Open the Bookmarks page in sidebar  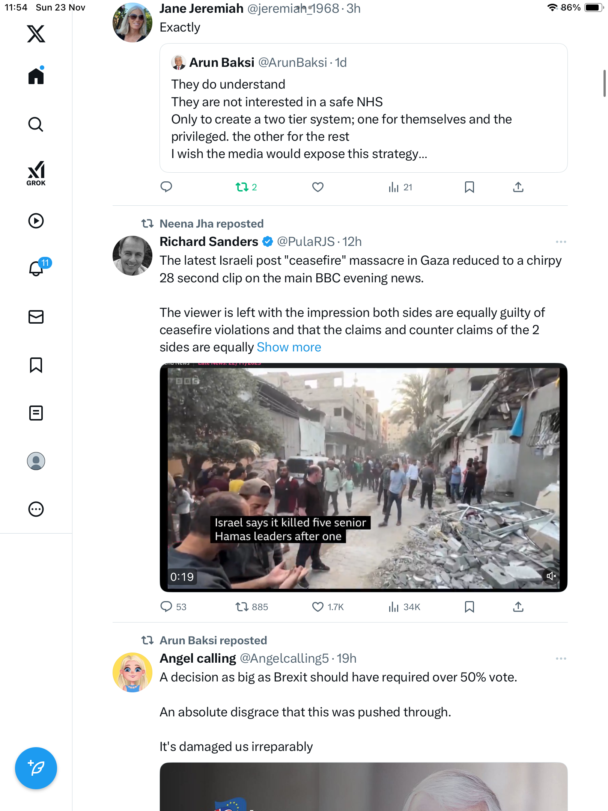click(36, 365)
